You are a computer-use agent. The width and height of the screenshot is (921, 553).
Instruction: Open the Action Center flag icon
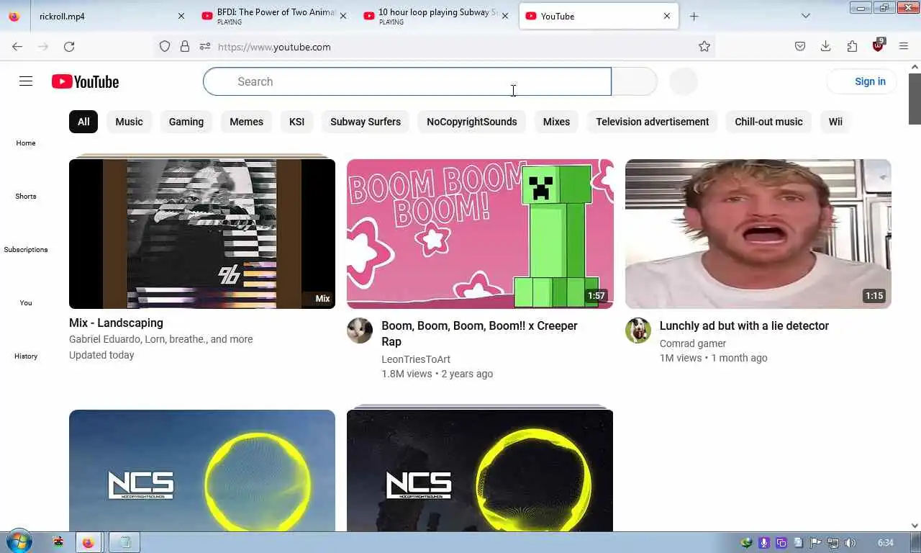point(816,543)
